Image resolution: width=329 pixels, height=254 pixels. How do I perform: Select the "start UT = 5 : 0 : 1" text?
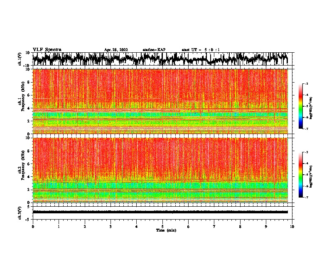[x=201, y=50]
